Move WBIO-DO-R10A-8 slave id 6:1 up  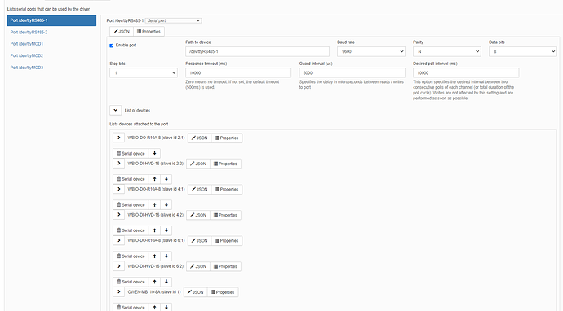154,256
